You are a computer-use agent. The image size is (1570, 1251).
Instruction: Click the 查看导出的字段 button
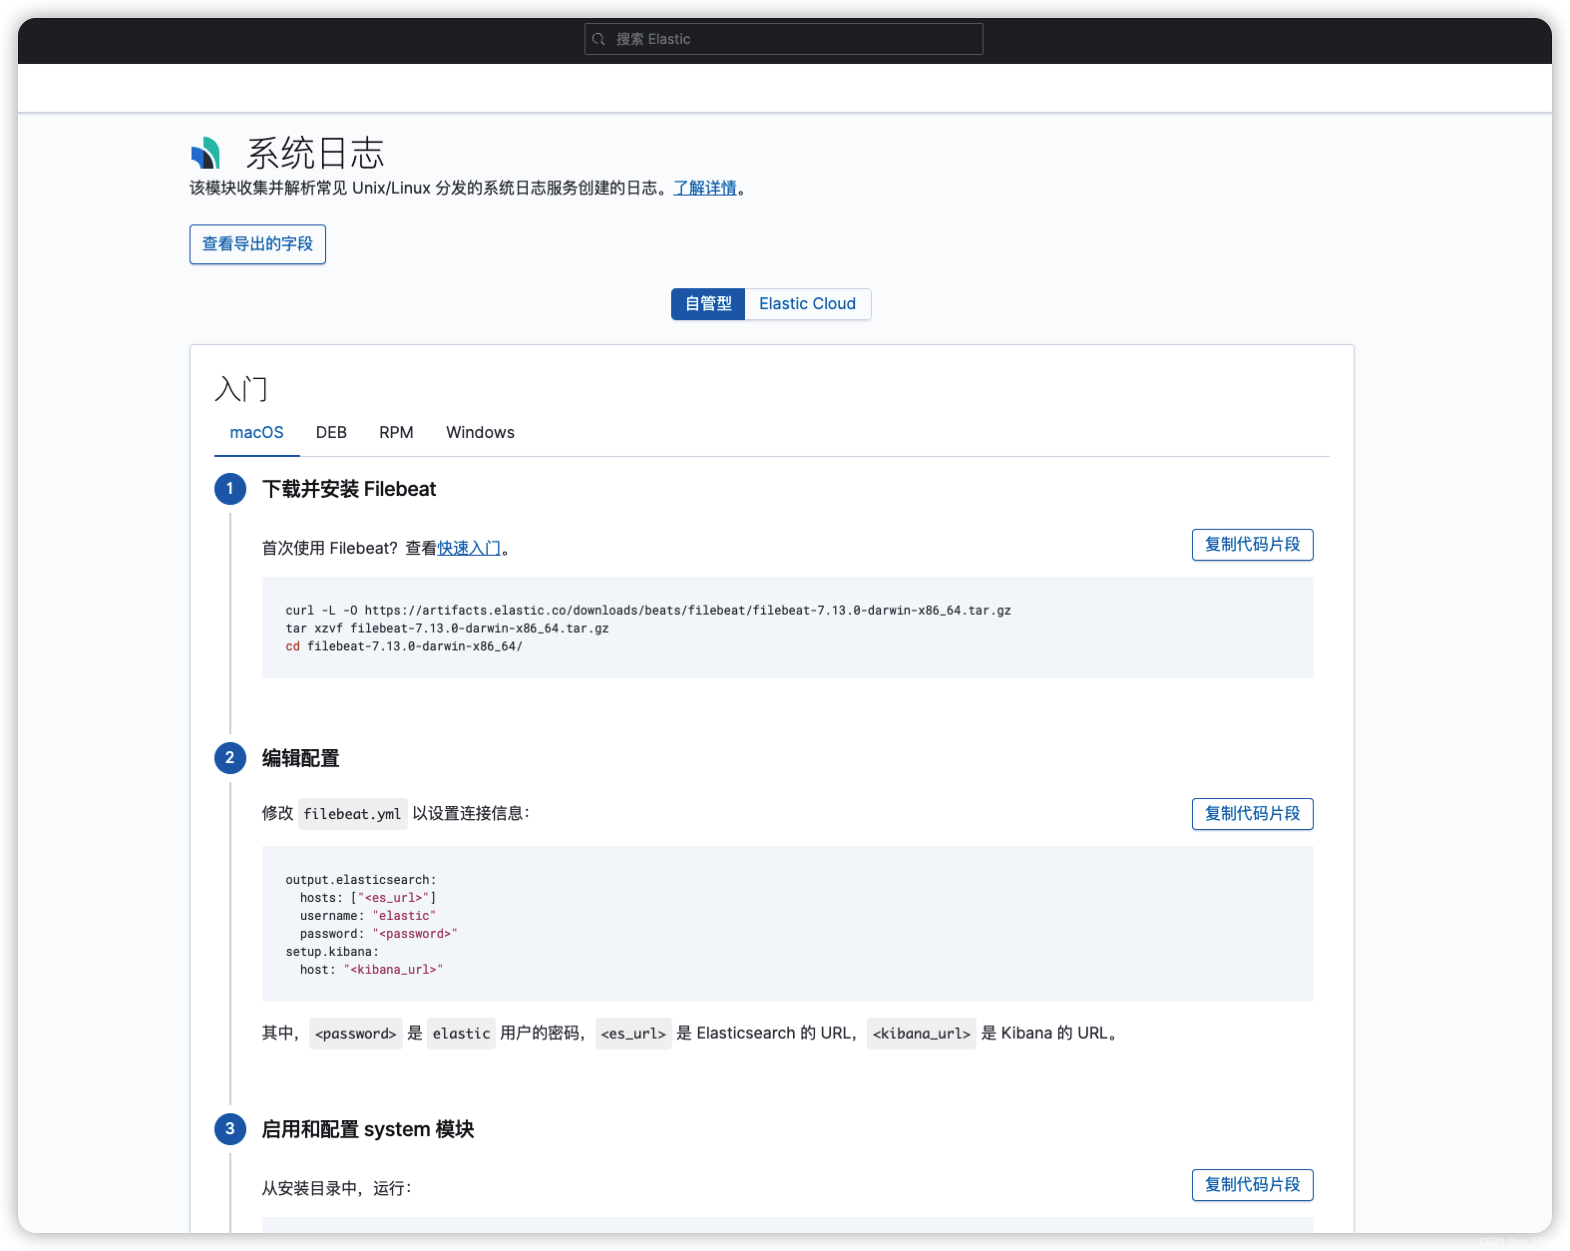[258, 244]
